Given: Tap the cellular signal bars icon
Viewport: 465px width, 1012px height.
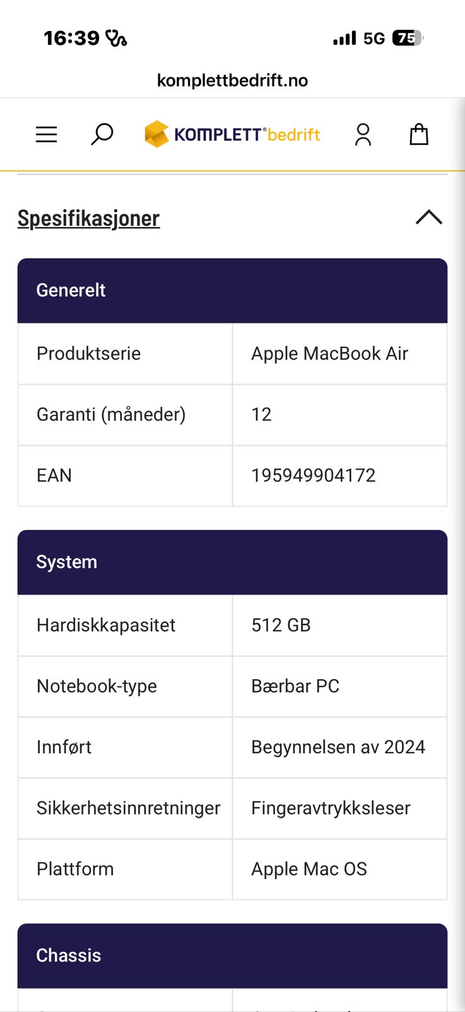Looking at the screenshot, I should pos(344,39).
